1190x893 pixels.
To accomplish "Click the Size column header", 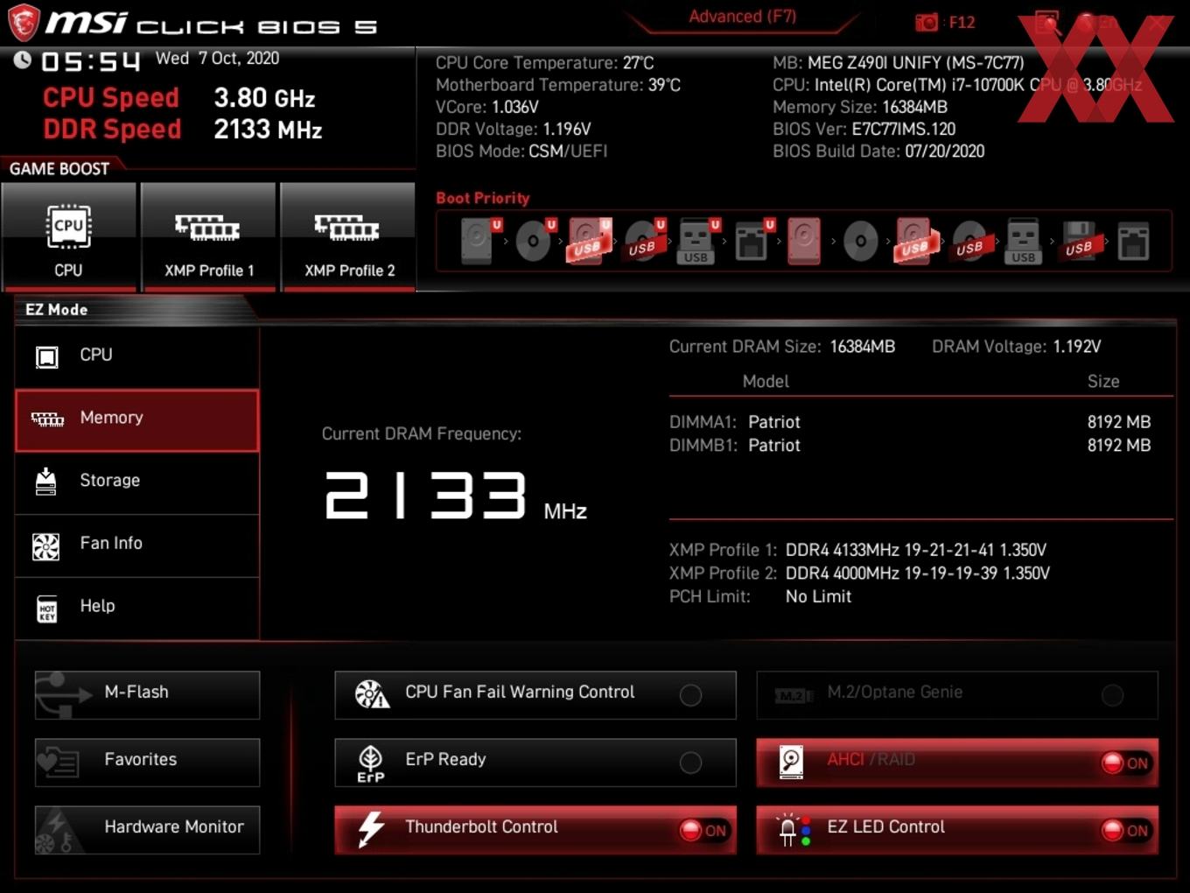I will coord(1103,382).
